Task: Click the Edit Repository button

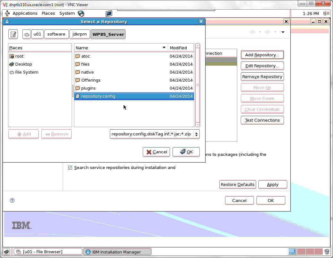Action: coord(262,66)
